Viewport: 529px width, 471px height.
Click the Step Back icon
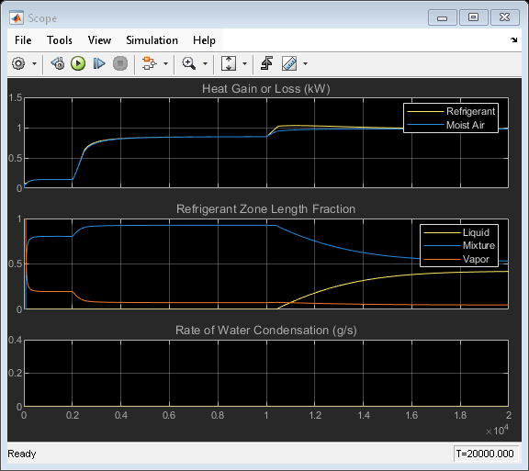click(x=58, y=63)
